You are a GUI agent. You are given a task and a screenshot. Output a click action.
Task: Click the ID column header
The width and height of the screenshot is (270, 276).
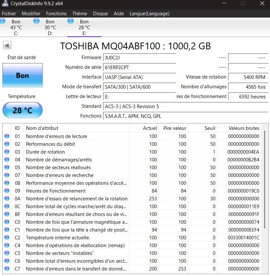pos(17,128)
